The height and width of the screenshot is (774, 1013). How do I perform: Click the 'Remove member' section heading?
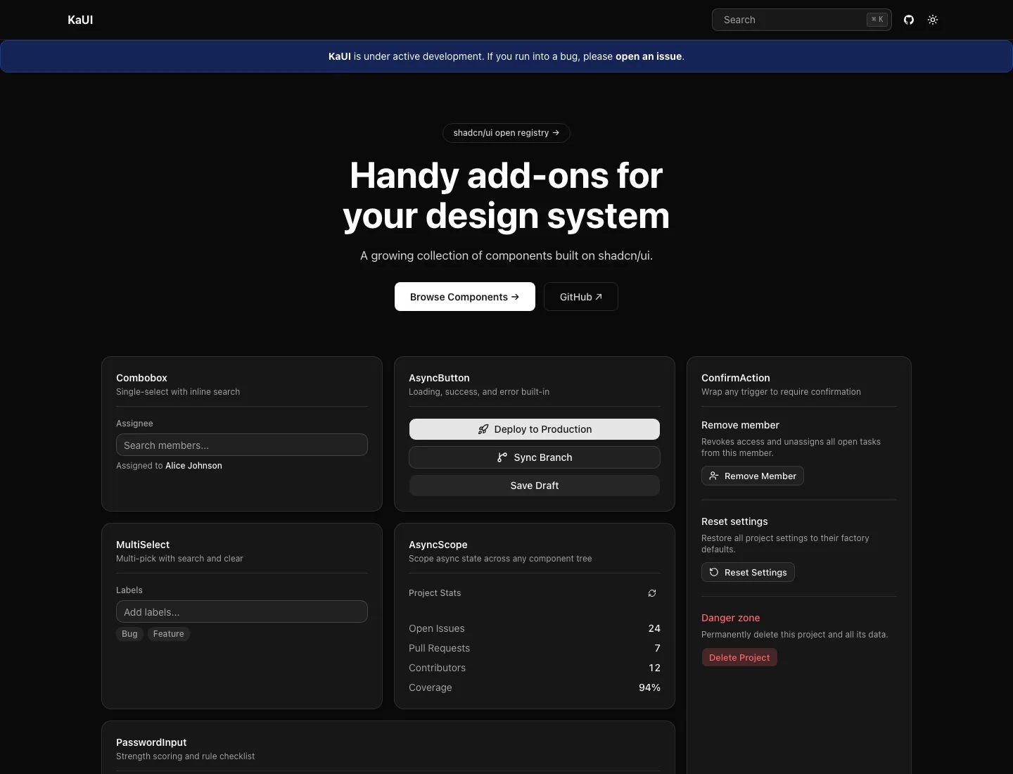tap(740, 425)
